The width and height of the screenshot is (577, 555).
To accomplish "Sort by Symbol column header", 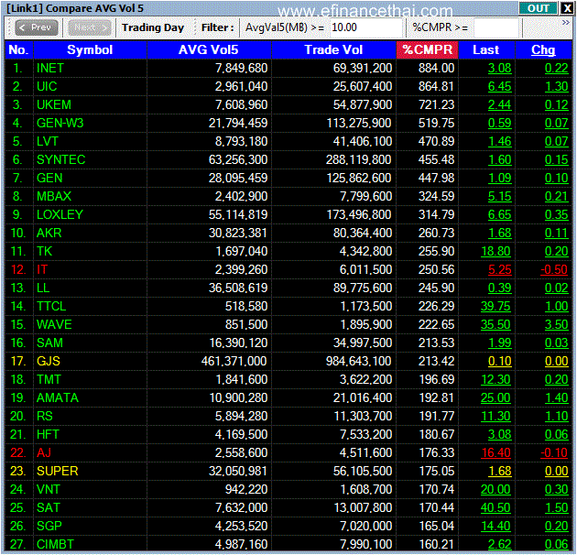I will [x=90, y=49].
